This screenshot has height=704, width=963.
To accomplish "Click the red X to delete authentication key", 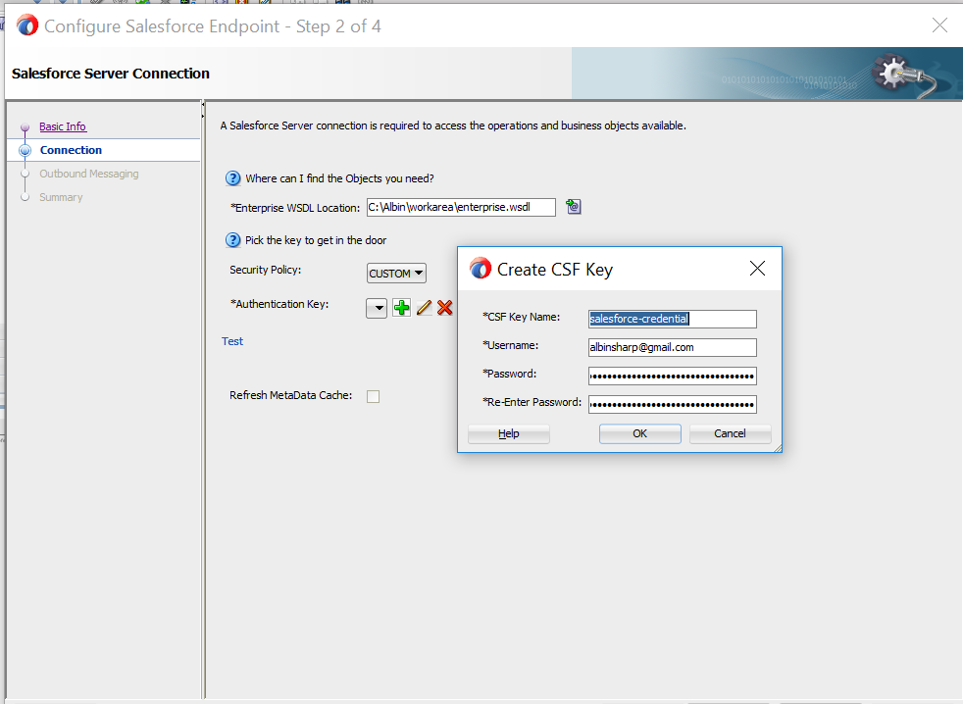I will 444,307.
